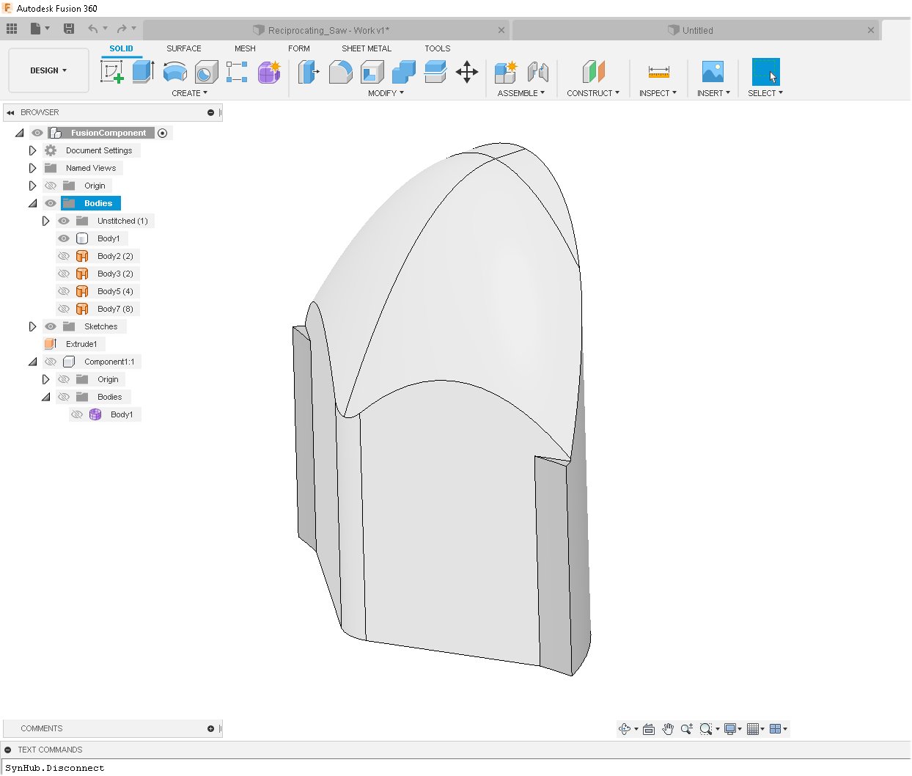The image size is (912, 776).
Task: Open the Revolve tool
Action: click(x=174, y=72)
